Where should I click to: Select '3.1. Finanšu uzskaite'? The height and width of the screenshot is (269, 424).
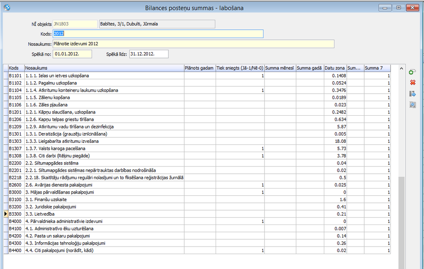click(46, 200)
